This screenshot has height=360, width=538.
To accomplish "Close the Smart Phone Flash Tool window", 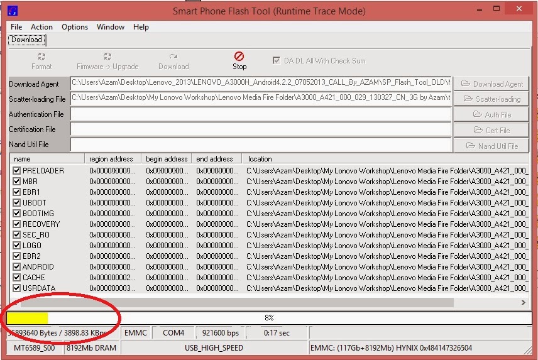I will point(519,9).
